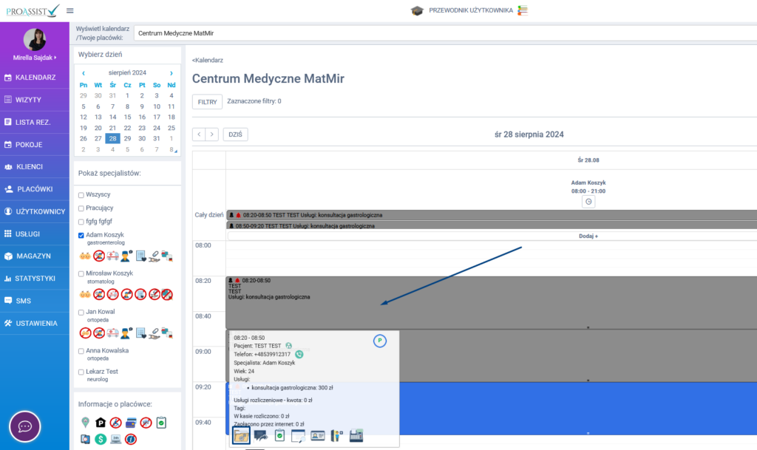Click the green dollar icon in facility info

click(101, 439)
